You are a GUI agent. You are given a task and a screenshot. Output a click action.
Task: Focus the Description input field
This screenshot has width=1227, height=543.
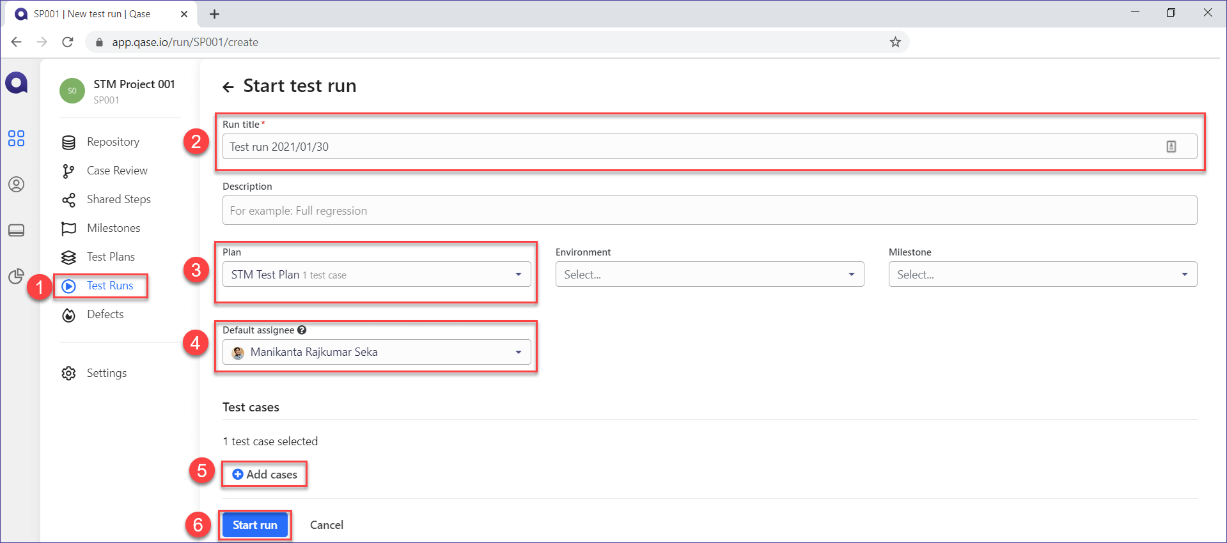pyautogui.click(x=710, y=210)
